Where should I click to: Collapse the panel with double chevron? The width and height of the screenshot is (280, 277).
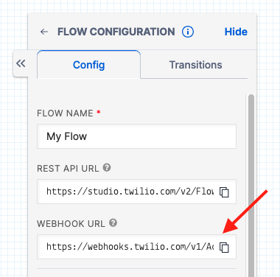pos(21,63)
